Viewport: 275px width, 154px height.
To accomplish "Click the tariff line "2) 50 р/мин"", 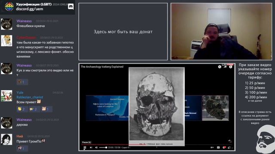I will pos(255,88).
